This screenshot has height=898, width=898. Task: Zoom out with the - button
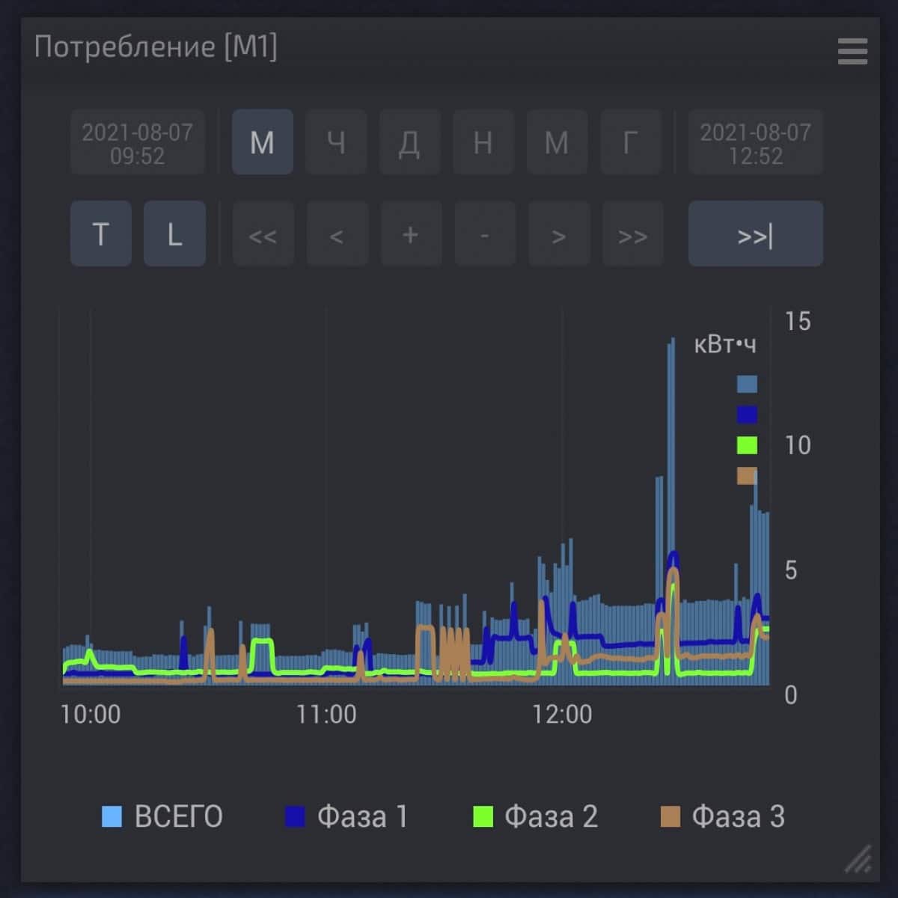[x=484, y=233]
